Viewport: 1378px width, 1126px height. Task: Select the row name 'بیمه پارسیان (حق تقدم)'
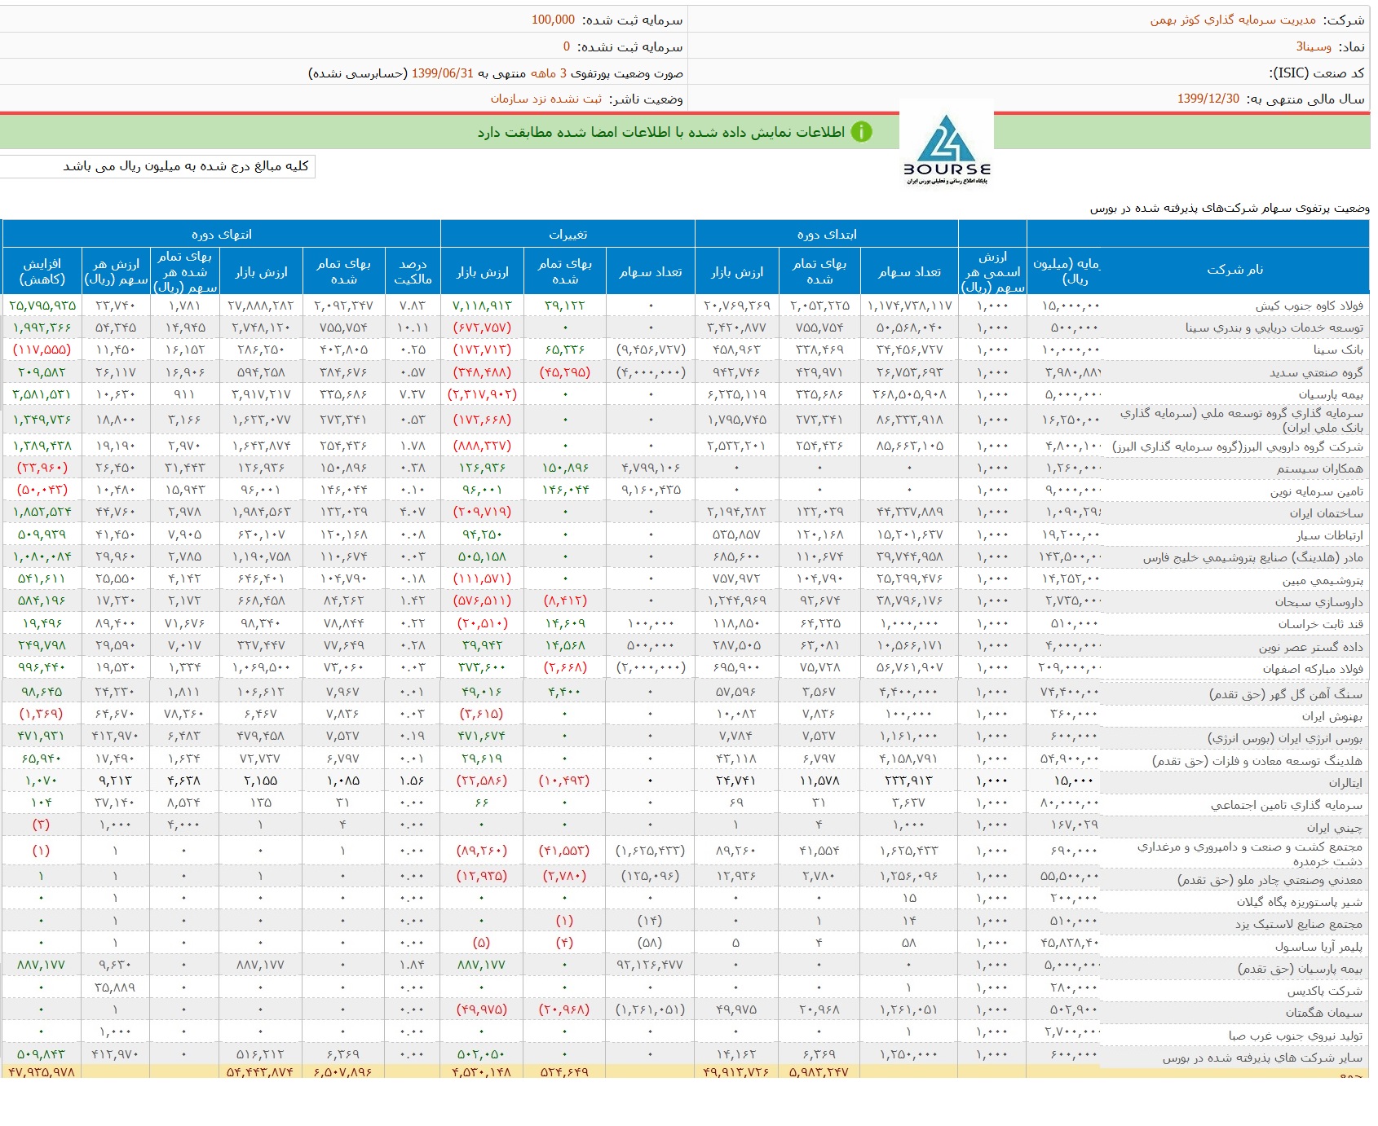[1300, 969]
